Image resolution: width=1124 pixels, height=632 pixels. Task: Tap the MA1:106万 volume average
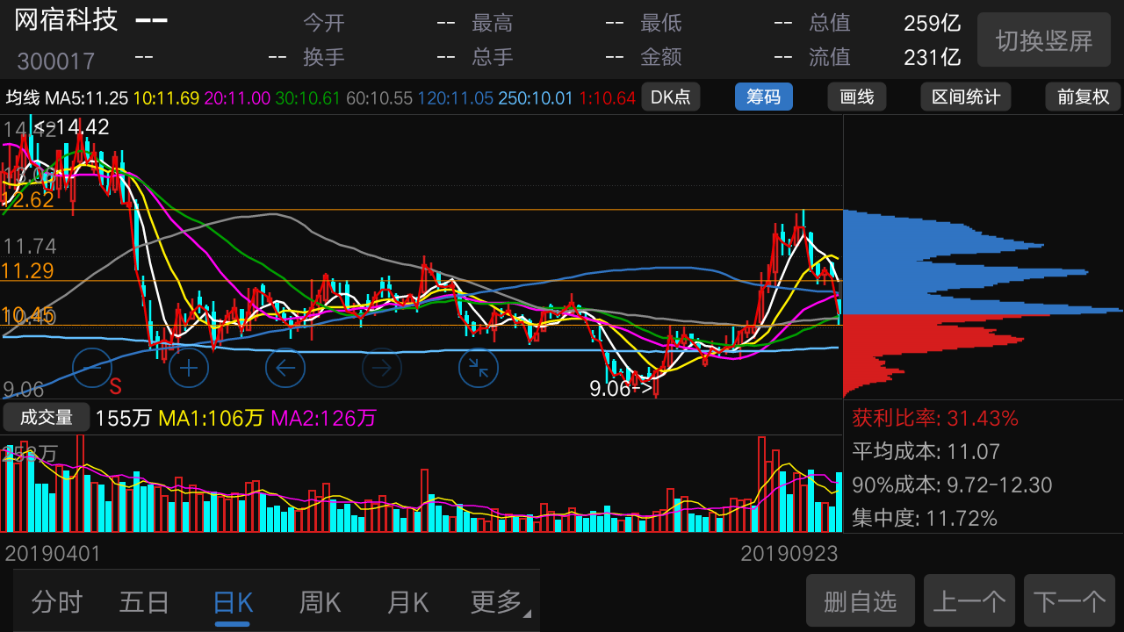pos(211,418)
